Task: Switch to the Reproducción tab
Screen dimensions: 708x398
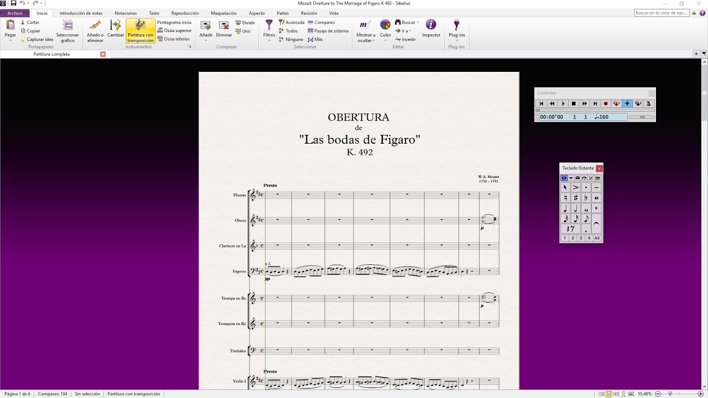Action: pos(185,13)
